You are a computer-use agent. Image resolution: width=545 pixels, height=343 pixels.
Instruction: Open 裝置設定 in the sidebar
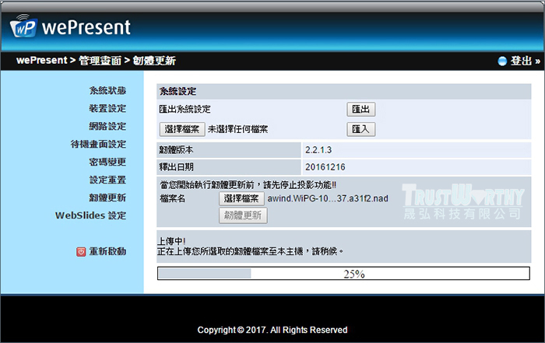107,108
